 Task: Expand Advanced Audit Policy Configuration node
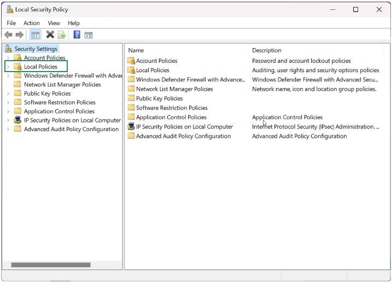click(8, 129)
